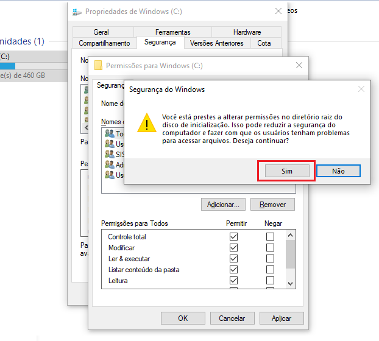Click the Listar conteúdo da pasta label
Image resolution: width=379 pixels, height=341 pixels.
pos(144,270)
